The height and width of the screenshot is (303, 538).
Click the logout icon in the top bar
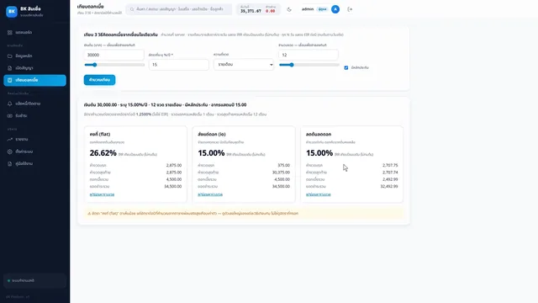click(x=350, y=9)
